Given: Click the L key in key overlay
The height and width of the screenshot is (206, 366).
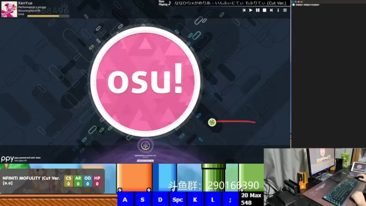Looking at the screenshot, I should 213,200.
